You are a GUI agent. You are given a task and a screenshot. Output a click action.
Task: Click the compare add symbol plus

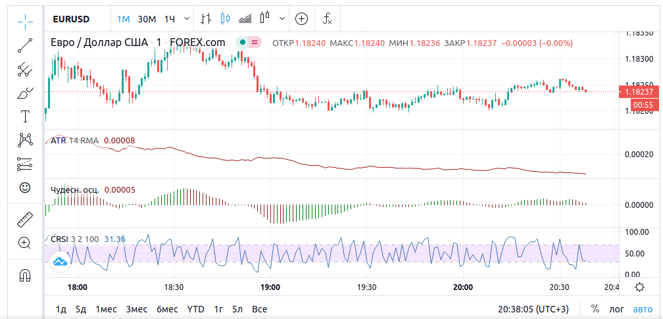click(x=301, y=19)
